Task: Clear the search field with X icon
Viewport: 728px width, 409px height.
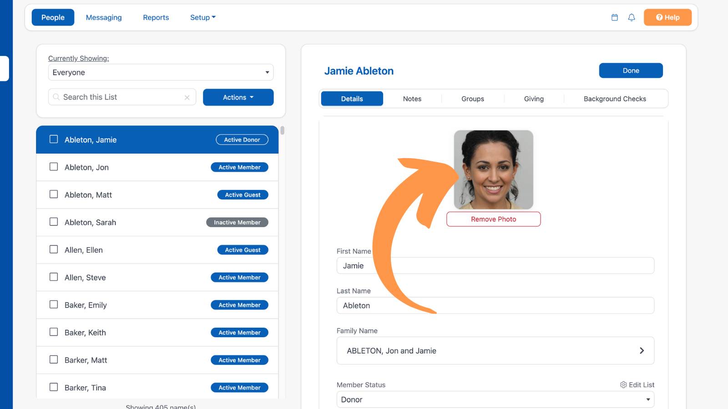Action: (x=187, y=97)
